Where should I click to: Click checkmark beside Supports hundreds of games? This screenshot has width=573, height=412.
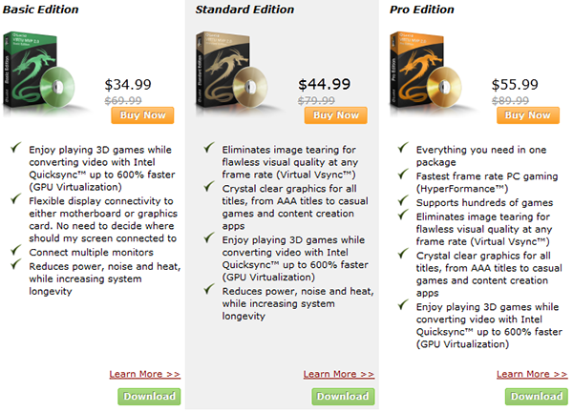pos(403,200)
